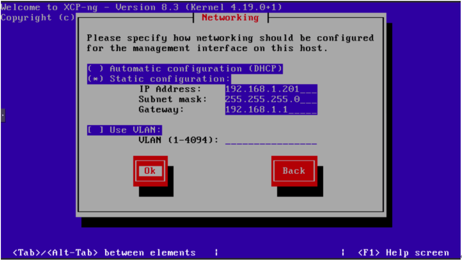Viewport: 462px width, 261px height.
Task: Click the 'VLAN (1-4094):' label
Action: point(178,140)
